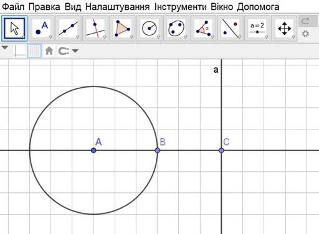The height and width of the screenshot is (234, 319).
Task: Select the Circle with center tool
Action: click(150, 29)
